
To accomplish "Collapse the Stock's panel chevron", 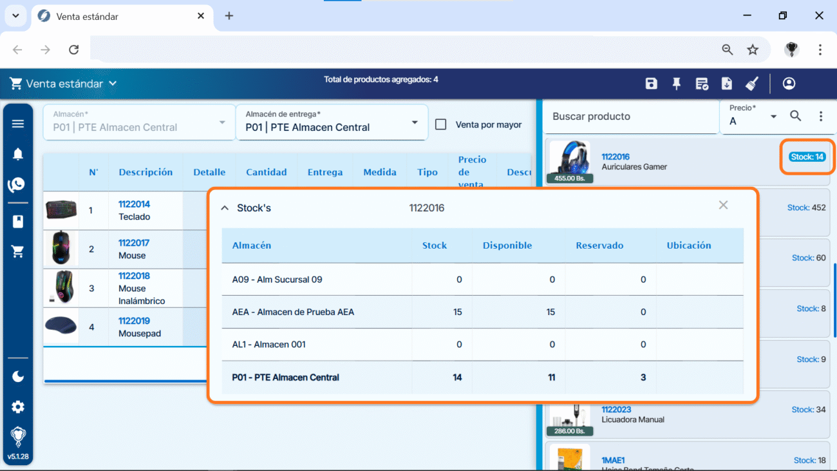I will [225, 208].
